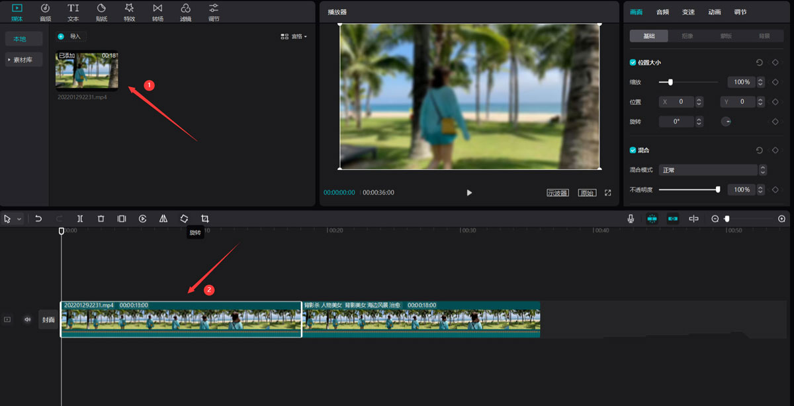
Task: Start voice recording with microphone icon
Action: click(x=631, y=219)
